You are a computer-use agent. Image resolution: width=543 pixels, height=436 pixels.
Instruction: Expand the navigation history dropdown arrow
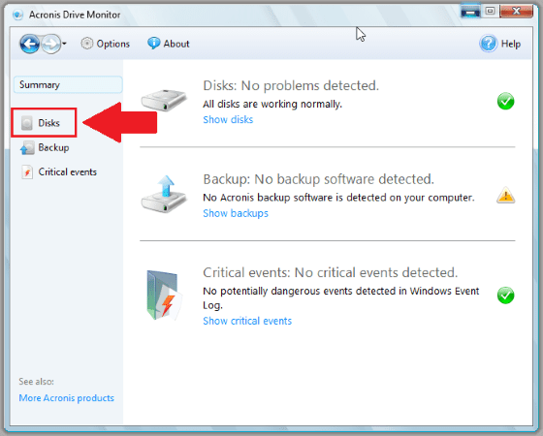pyautogui.click(x=64, y=44)
